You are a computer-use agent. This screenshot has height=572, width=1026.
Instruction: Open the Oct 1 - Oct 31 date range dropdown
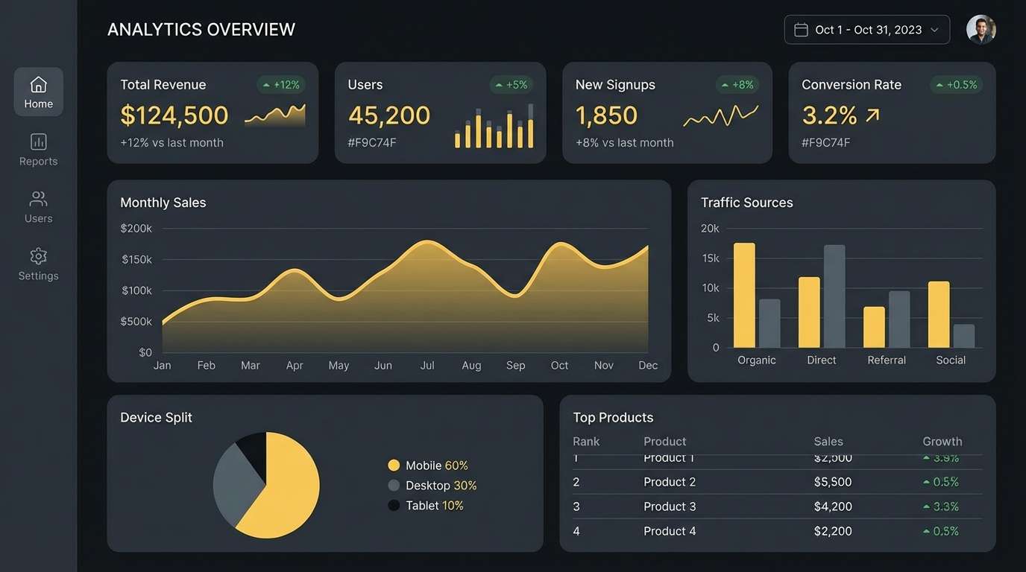tap(866, 29)
